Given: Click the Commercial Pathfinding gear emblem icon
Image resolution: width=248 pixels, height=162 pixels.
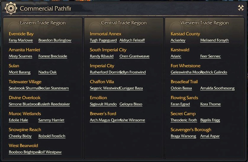Looking at the screenshot, I should click(x=11, y=8).
